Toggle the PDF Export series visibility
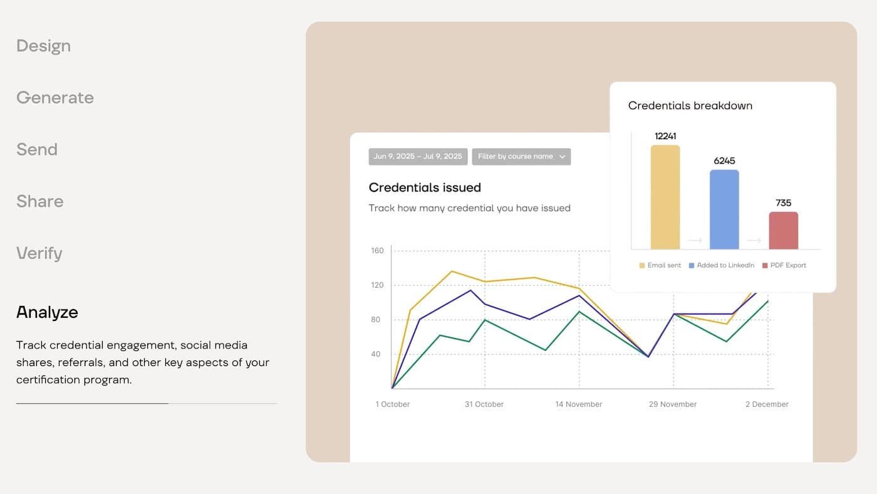Viewport: 877px width, 494px height. point(785,265)
